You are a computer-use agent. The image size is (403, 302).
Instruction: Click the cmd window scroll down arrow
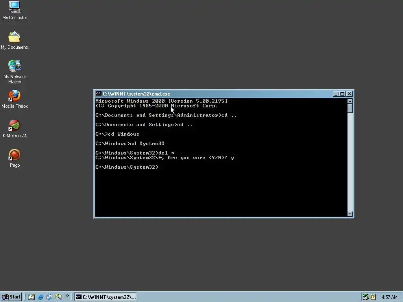[x=350, y=214]
